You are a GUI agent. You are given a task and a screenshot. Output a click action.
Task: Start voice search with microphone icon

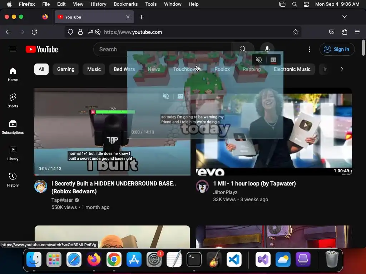pos(267,49)
